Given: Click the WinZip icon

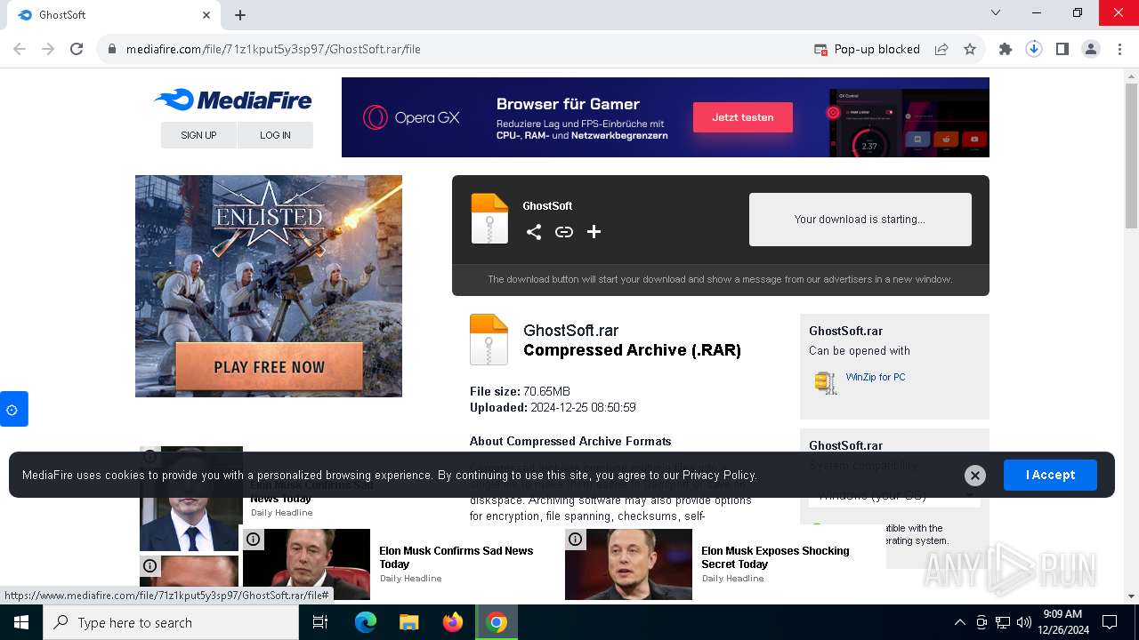Looking at the screenshot, I should click(x=826, y=382).
